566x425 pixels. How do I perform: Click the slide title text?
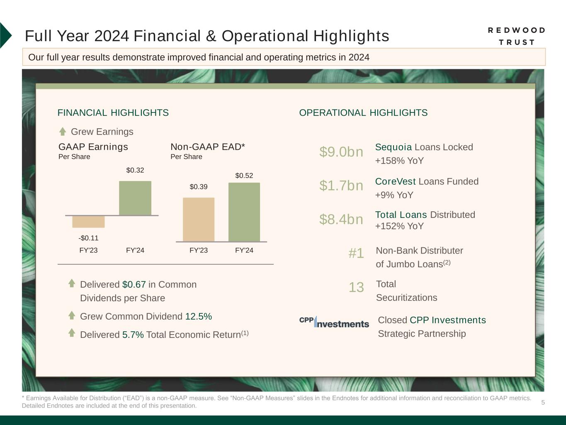207,36
